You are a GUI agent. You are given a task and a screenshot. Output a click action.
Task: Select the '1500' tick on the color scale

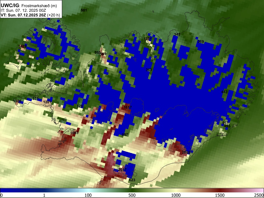220,195
